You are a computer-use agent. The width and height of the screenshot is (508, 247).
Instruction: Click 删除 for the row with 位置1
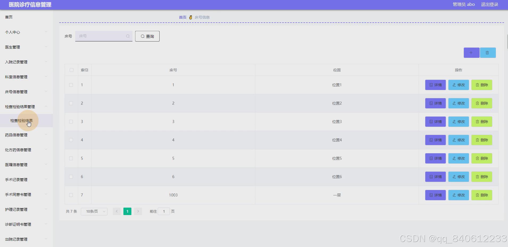pos(482,85)
